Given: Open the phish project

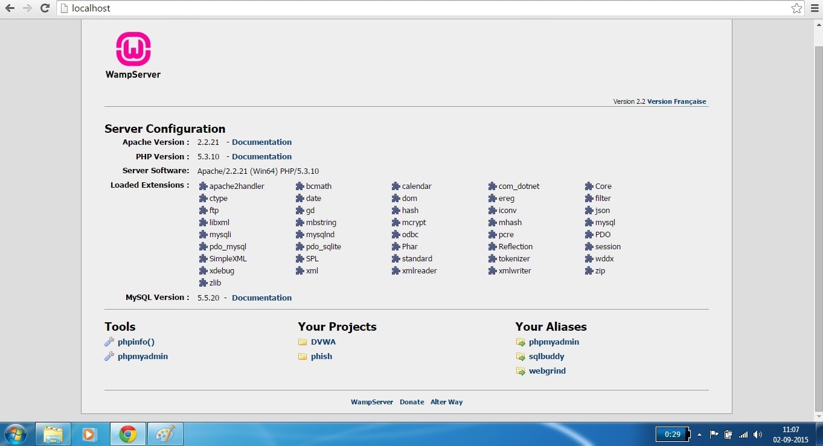Looking at the screenshot, I should (x=321, y=356).
